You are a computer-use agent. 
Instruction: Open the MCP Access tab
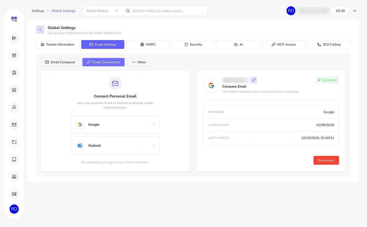284,44
